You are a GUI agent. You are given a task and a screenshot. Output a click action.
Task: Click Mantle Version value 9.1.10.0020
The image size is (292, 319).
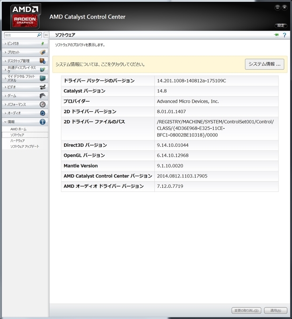pyautogui.click(x=170, y=166)
